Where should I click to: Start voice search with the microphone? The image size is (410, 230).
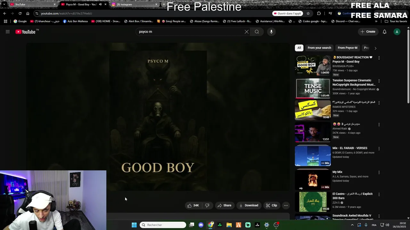pos(271,32)
